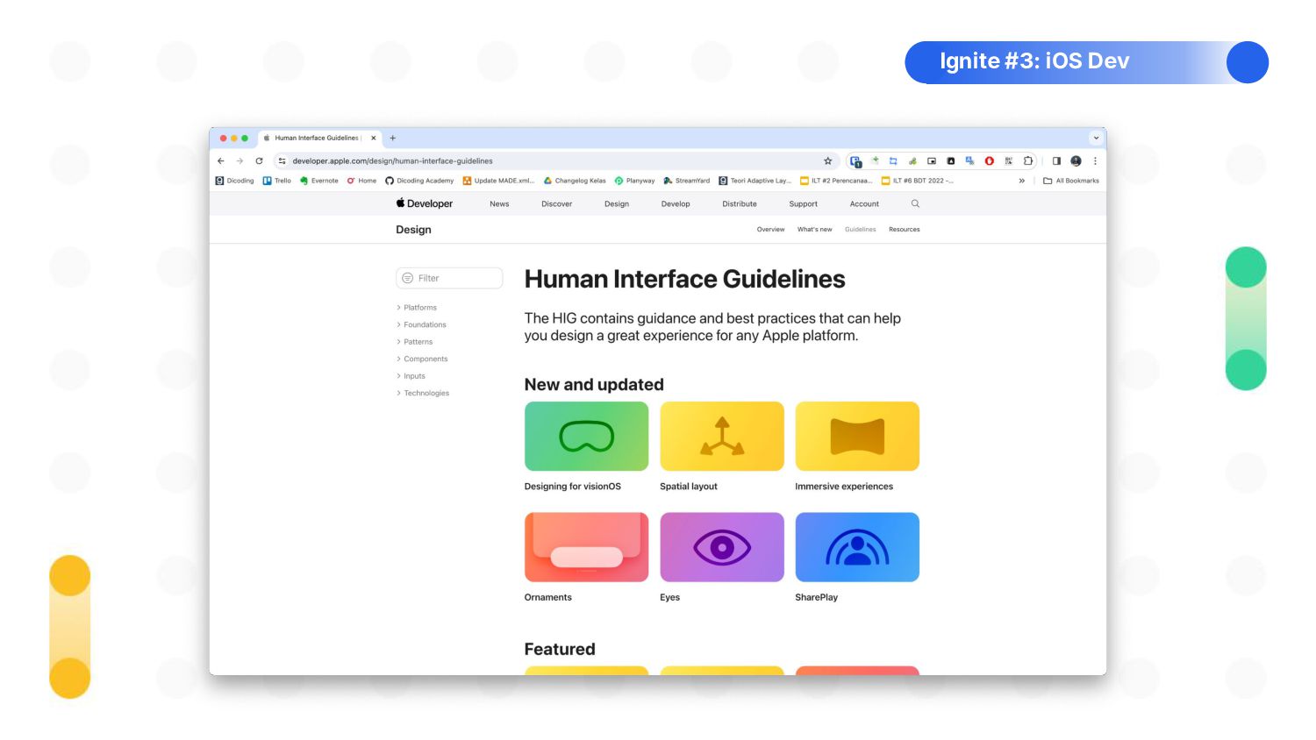Click the Design section heading link

tap(413, 230)
